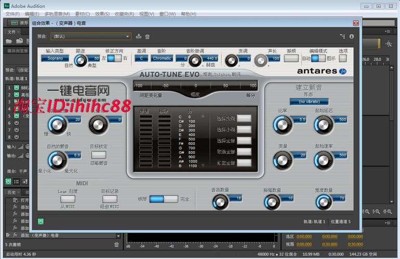Toggle power for effect slot 2 in rack

pyautogui.click(x=16, y=95)
